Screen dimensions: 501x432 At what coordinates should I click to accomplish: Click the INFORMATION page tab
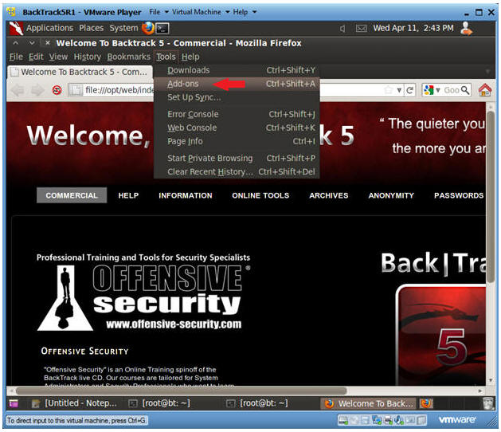coord(186,195)
